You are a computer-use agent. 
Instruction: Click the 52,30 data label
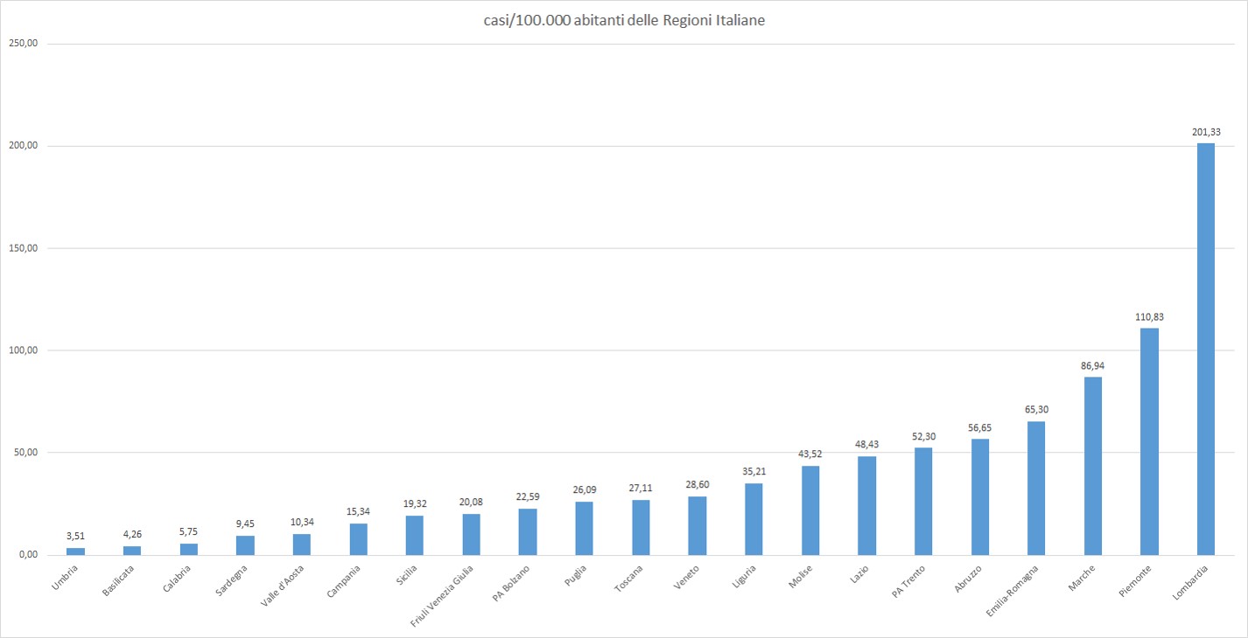coord(923,437)
